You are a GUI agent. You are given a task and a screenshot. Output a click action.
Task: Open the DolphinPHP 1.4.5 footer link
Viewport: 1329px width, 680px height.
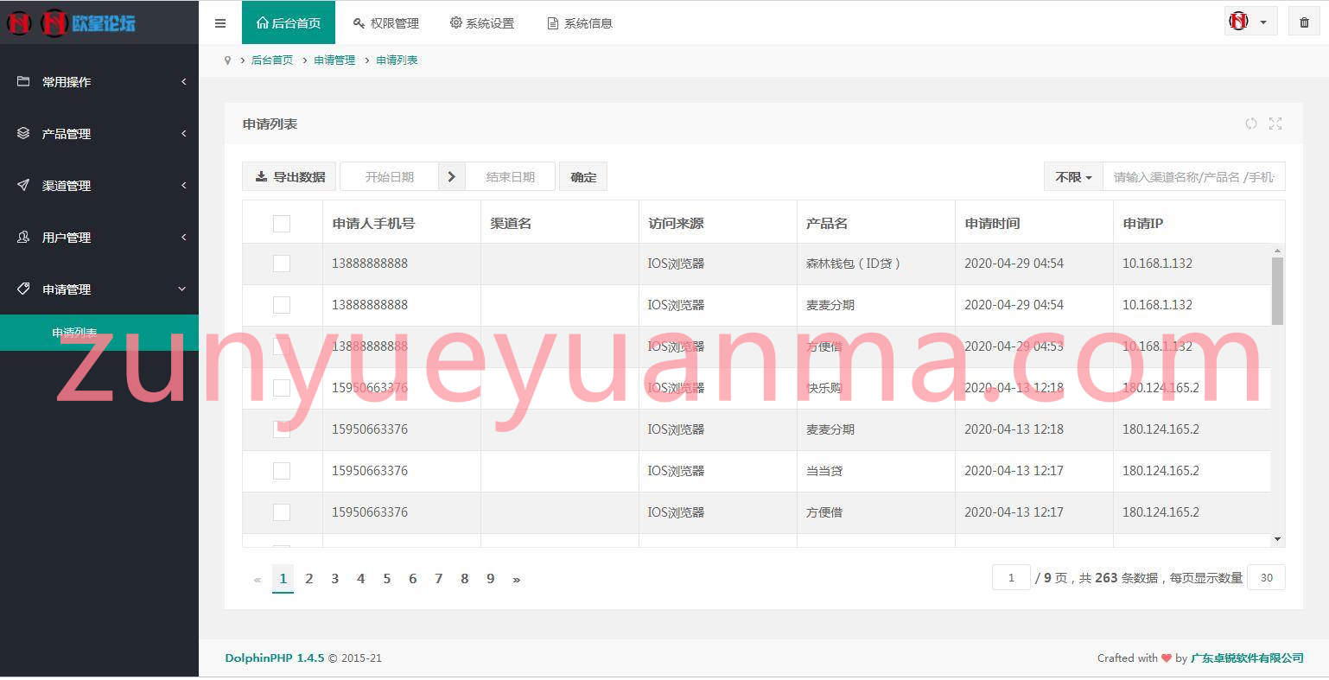pyautogui.click(x=275, y=658)
